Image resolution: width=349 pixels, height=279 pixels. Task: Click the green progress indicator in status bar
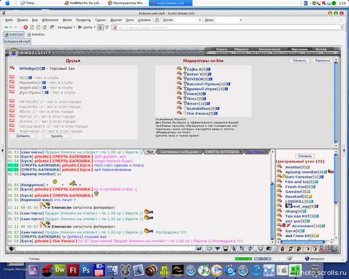tap(244, 259)
